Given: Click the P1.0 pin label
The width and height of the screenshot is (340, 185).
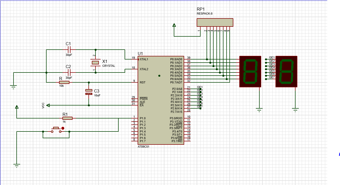Looking at the screenshot, I should point(143,118).
